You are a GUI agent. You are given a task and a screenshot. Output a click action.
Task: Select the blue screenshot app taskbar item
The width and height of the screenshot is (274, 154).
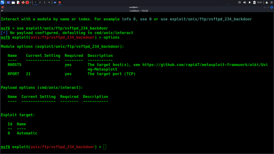pos(55,2)
